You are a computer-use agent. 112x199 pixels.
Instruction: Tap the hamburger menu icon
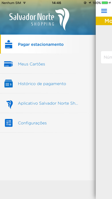coord(104,11)
